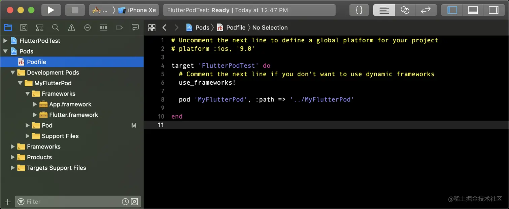Select the MyFlutterPod row
Viewport: 509px width, 209px height.
pyautogui.click(x=72, y=83)
